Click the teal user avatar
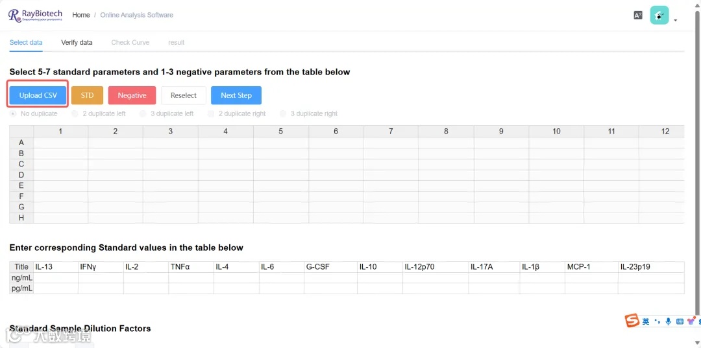 (659, 15)
